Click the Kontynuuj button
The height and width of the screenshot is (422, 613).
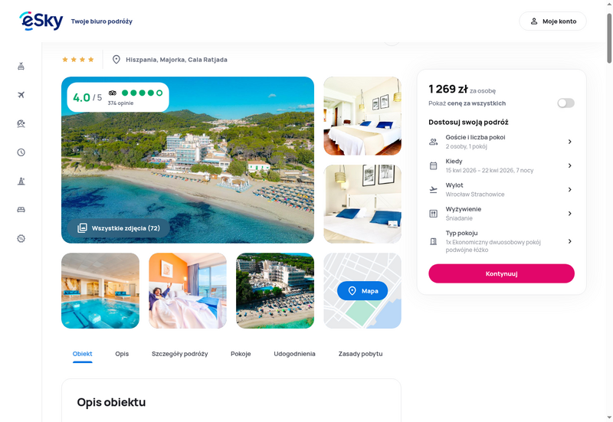tap(501, 273)
